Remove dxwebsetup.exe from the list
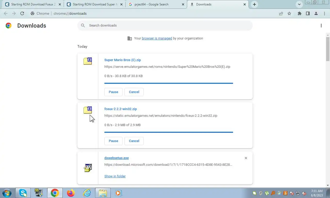This screenshot has height=198, width=330. pos(246,158)
